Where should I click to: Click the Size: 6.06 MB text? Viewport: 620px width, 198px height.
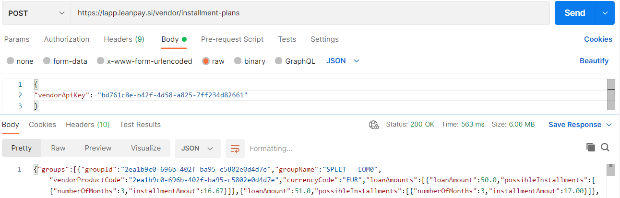tap(513, 124)
